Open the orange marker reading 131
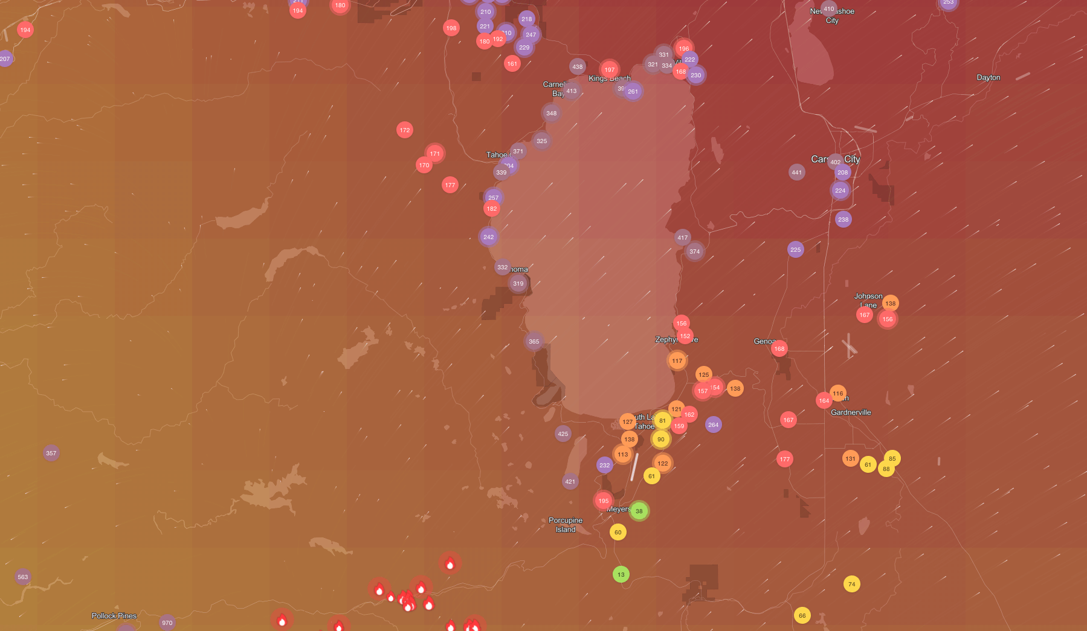The height and width of the screenshot is (631, 1087). (x=851, y=458)
